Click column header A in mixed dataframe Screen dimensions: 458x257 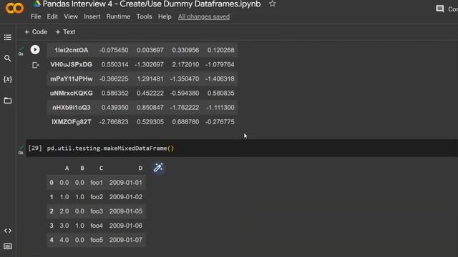(x=67, y=168)
